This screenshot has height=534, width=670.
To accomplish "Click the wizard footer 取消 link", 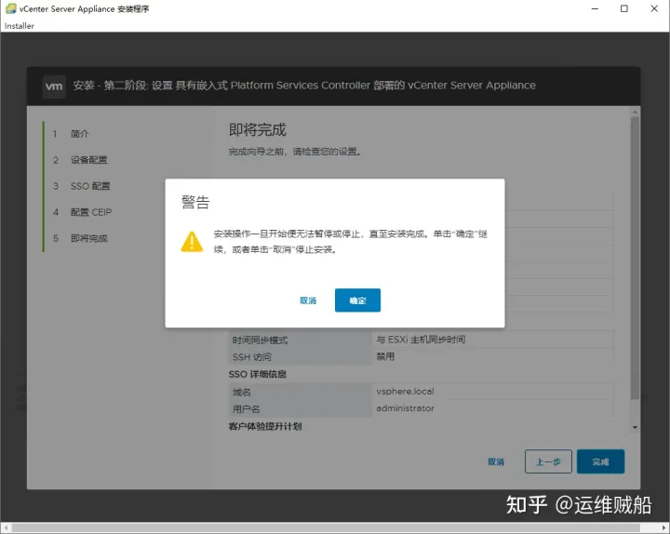I will pos(496,461).
